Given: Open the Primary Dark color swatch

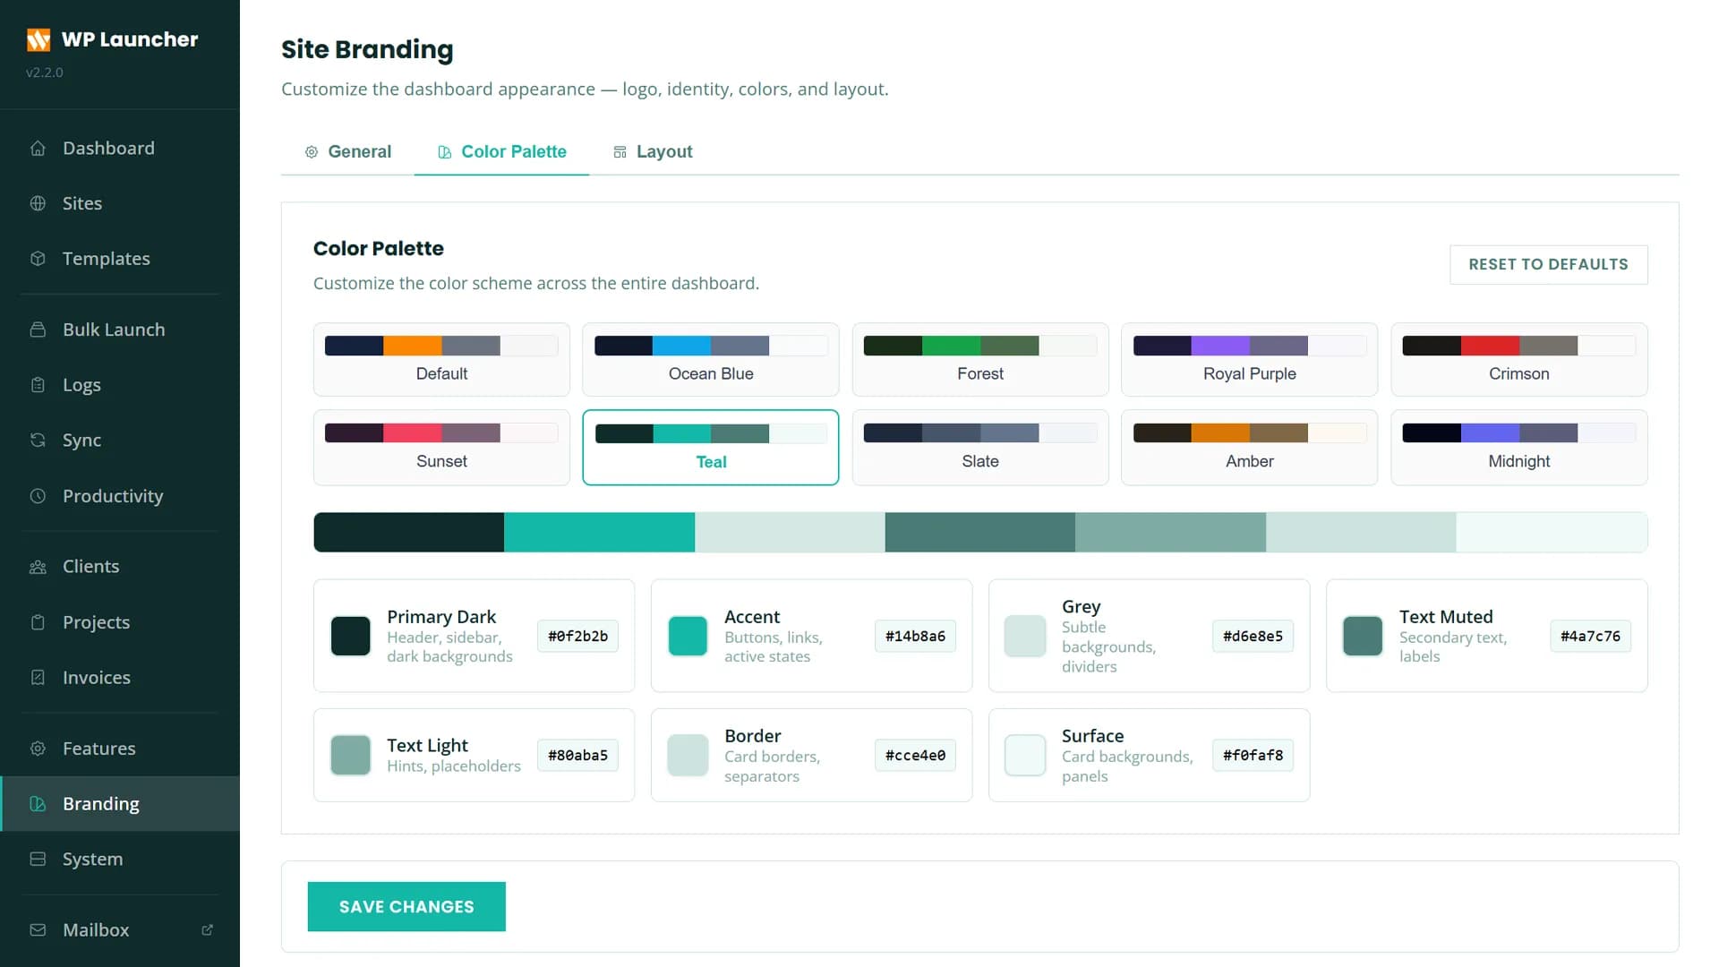Looking at the screenshot, I should pyautogui.click(x=351, y=637).
